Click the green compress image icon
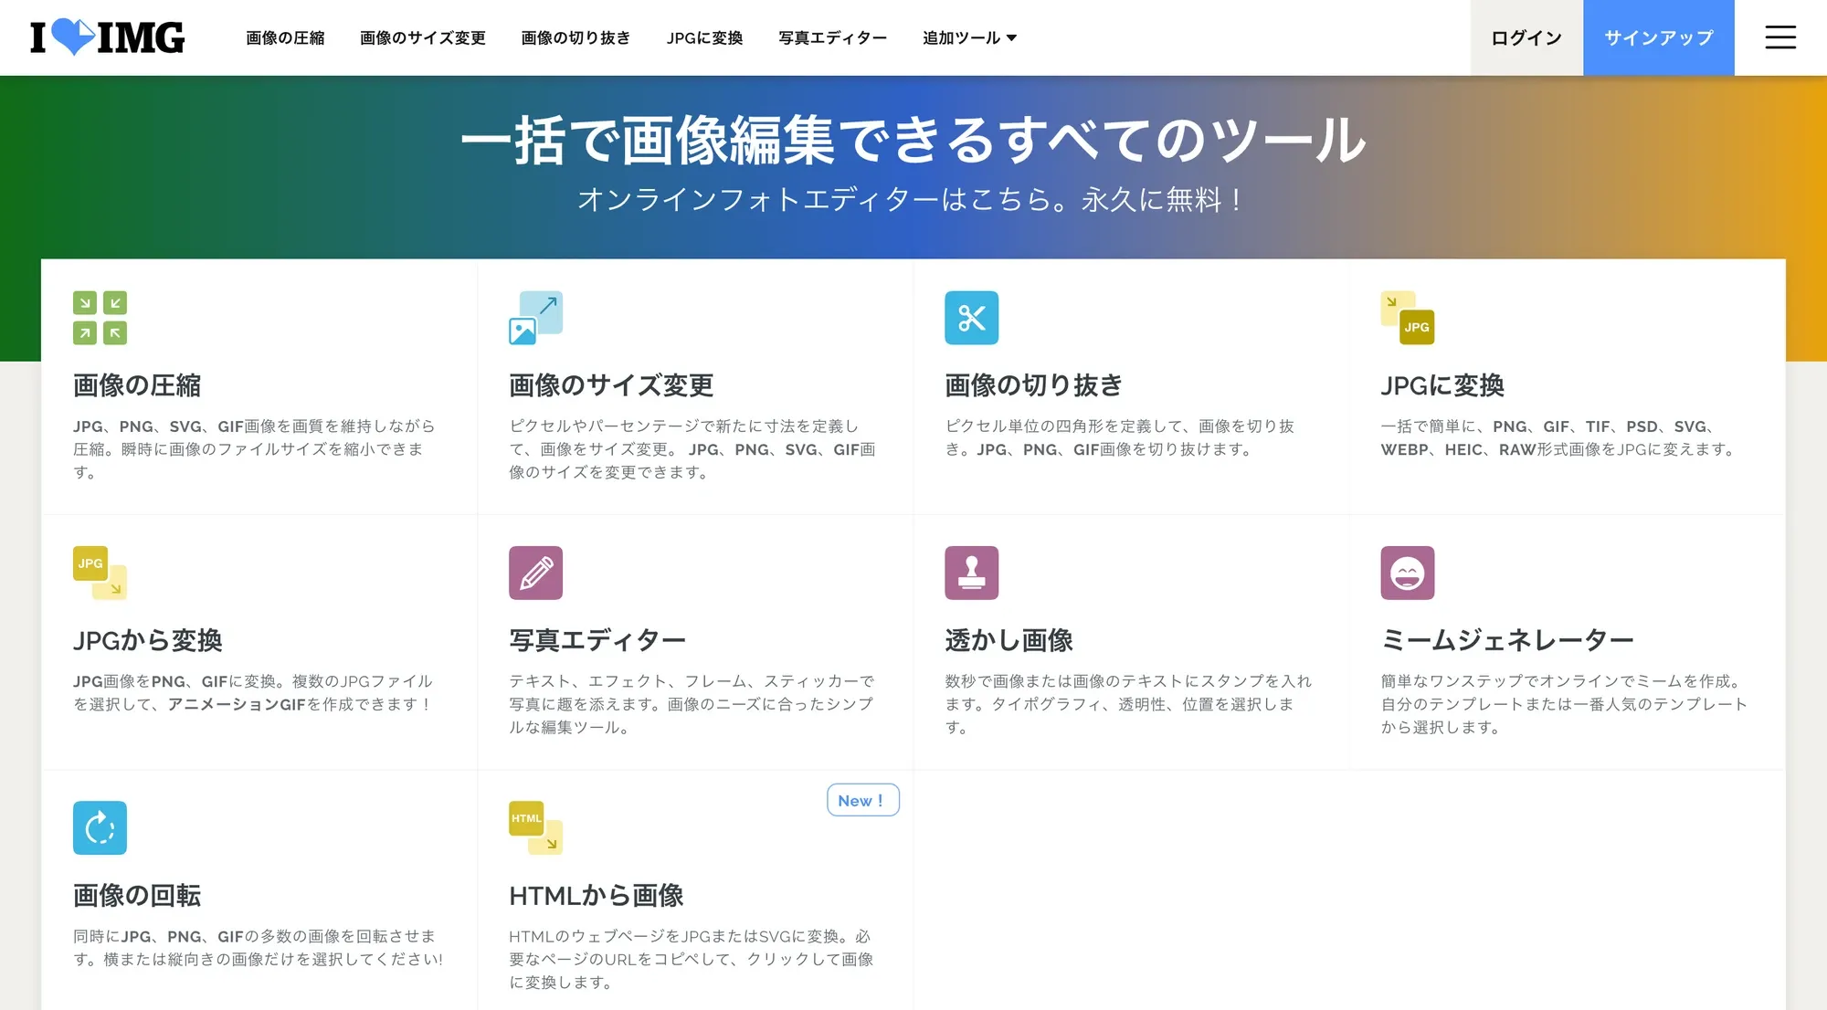This screenshot has height=1010, width=1827. click(x=100, y=318)
